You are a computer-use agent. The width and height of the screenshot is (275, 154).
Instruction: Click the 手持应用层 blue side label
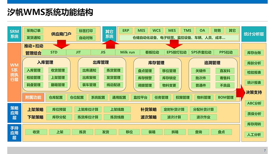pos(14,133)
